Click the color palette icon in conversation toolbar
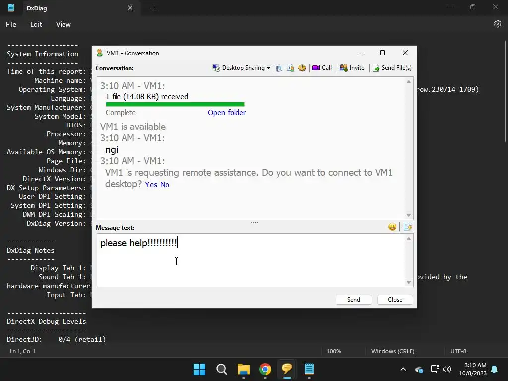The width and height of the screenshot is (508, 381). [302, 68]
